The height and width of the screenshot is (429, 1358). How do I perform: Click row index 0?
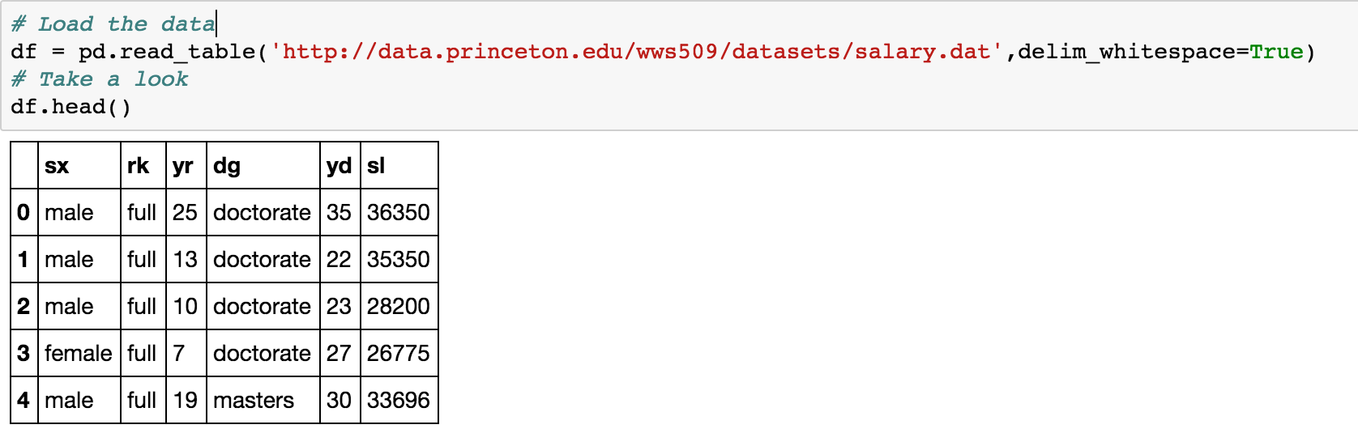tap(23, 213)
